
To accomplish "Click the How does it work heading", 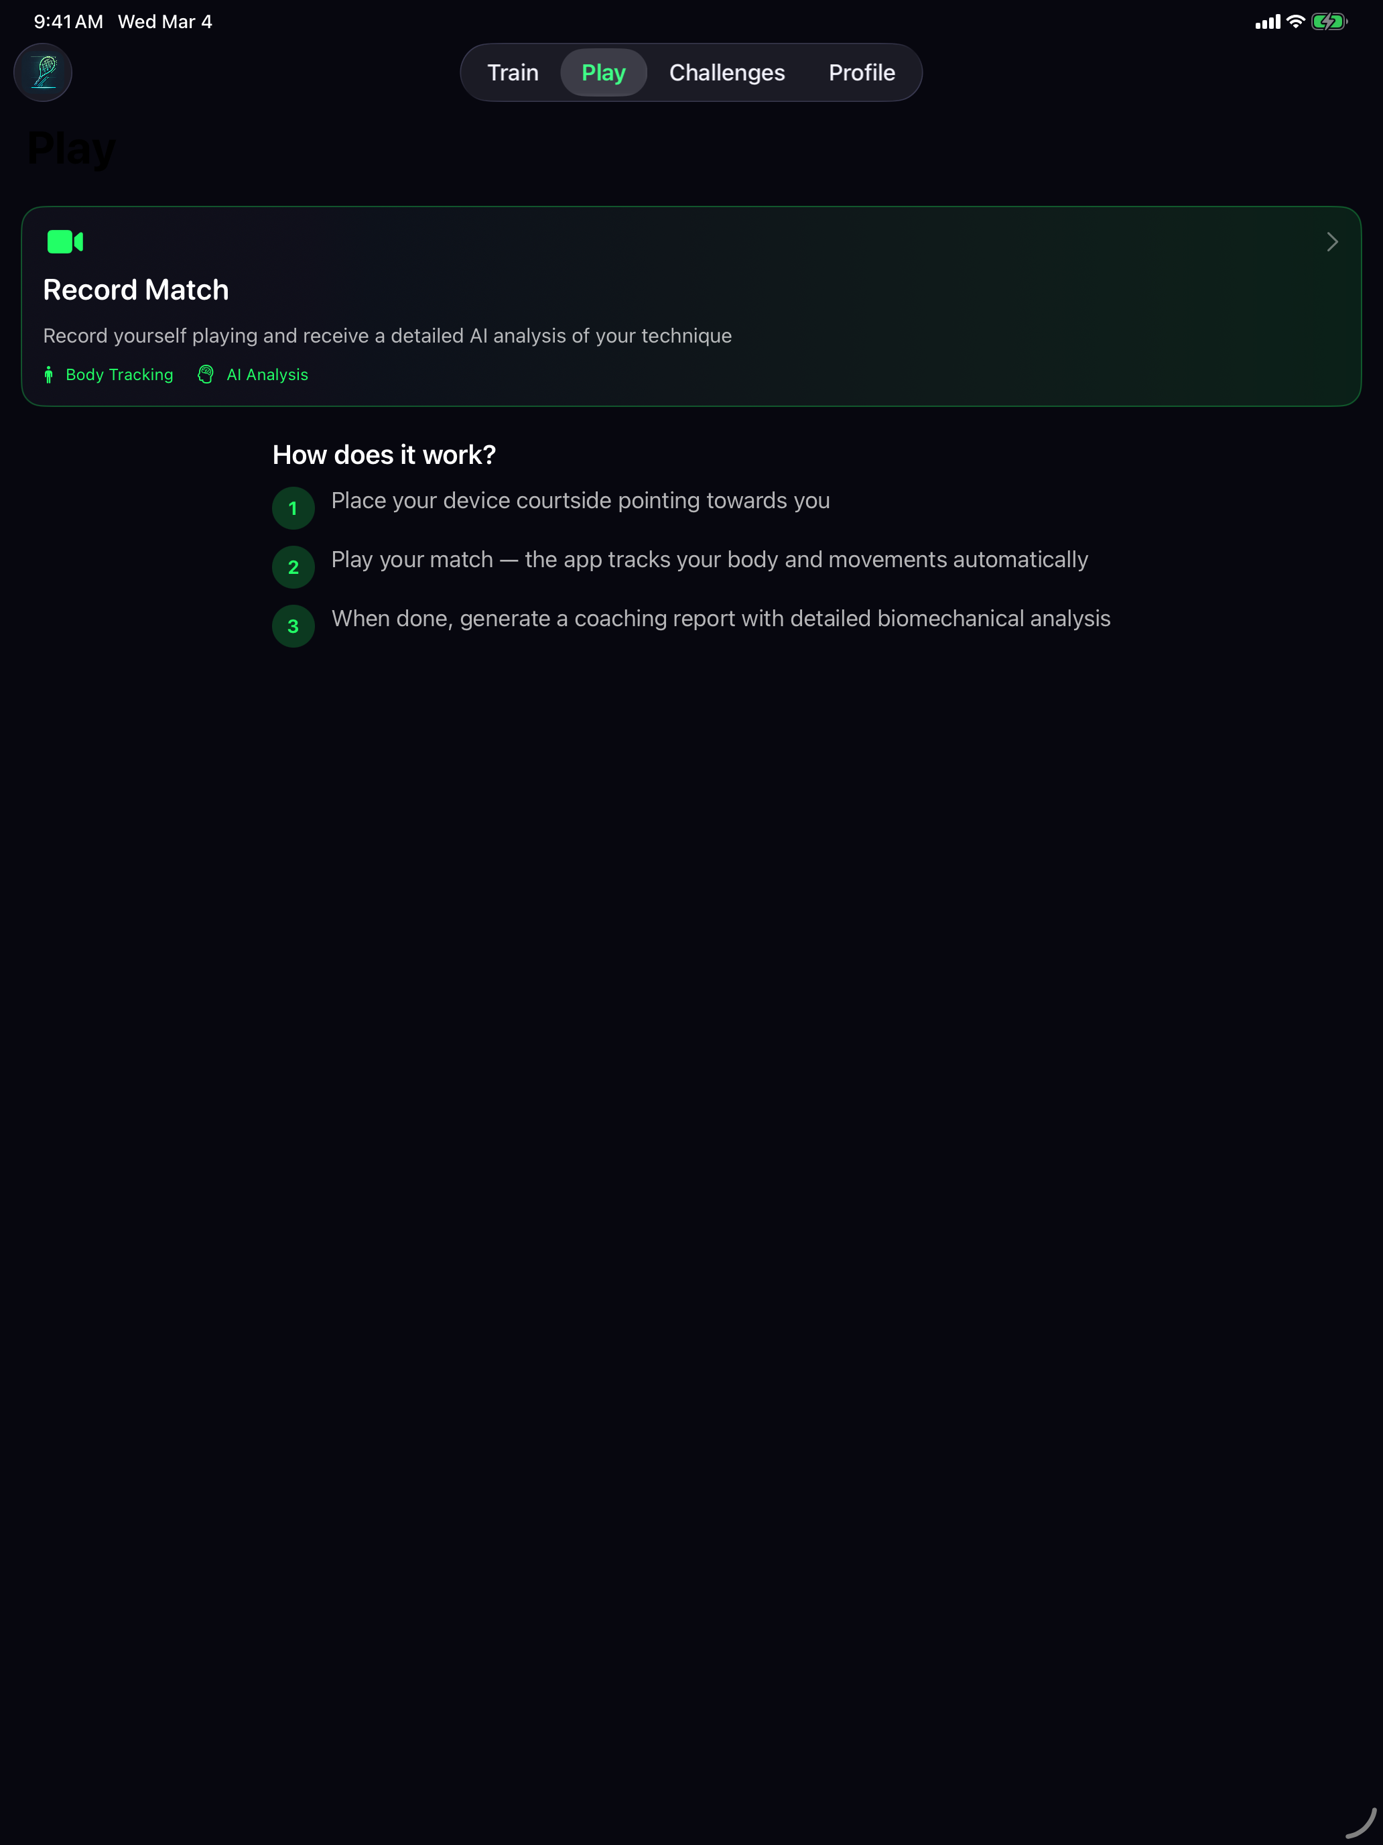I will point(383,454).
